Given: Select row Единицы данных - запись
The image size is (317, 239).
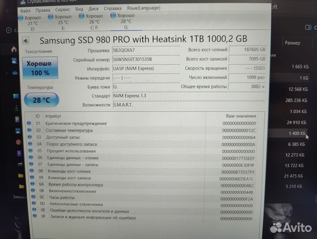Looking at the screenshot, I should click(142, 165).
